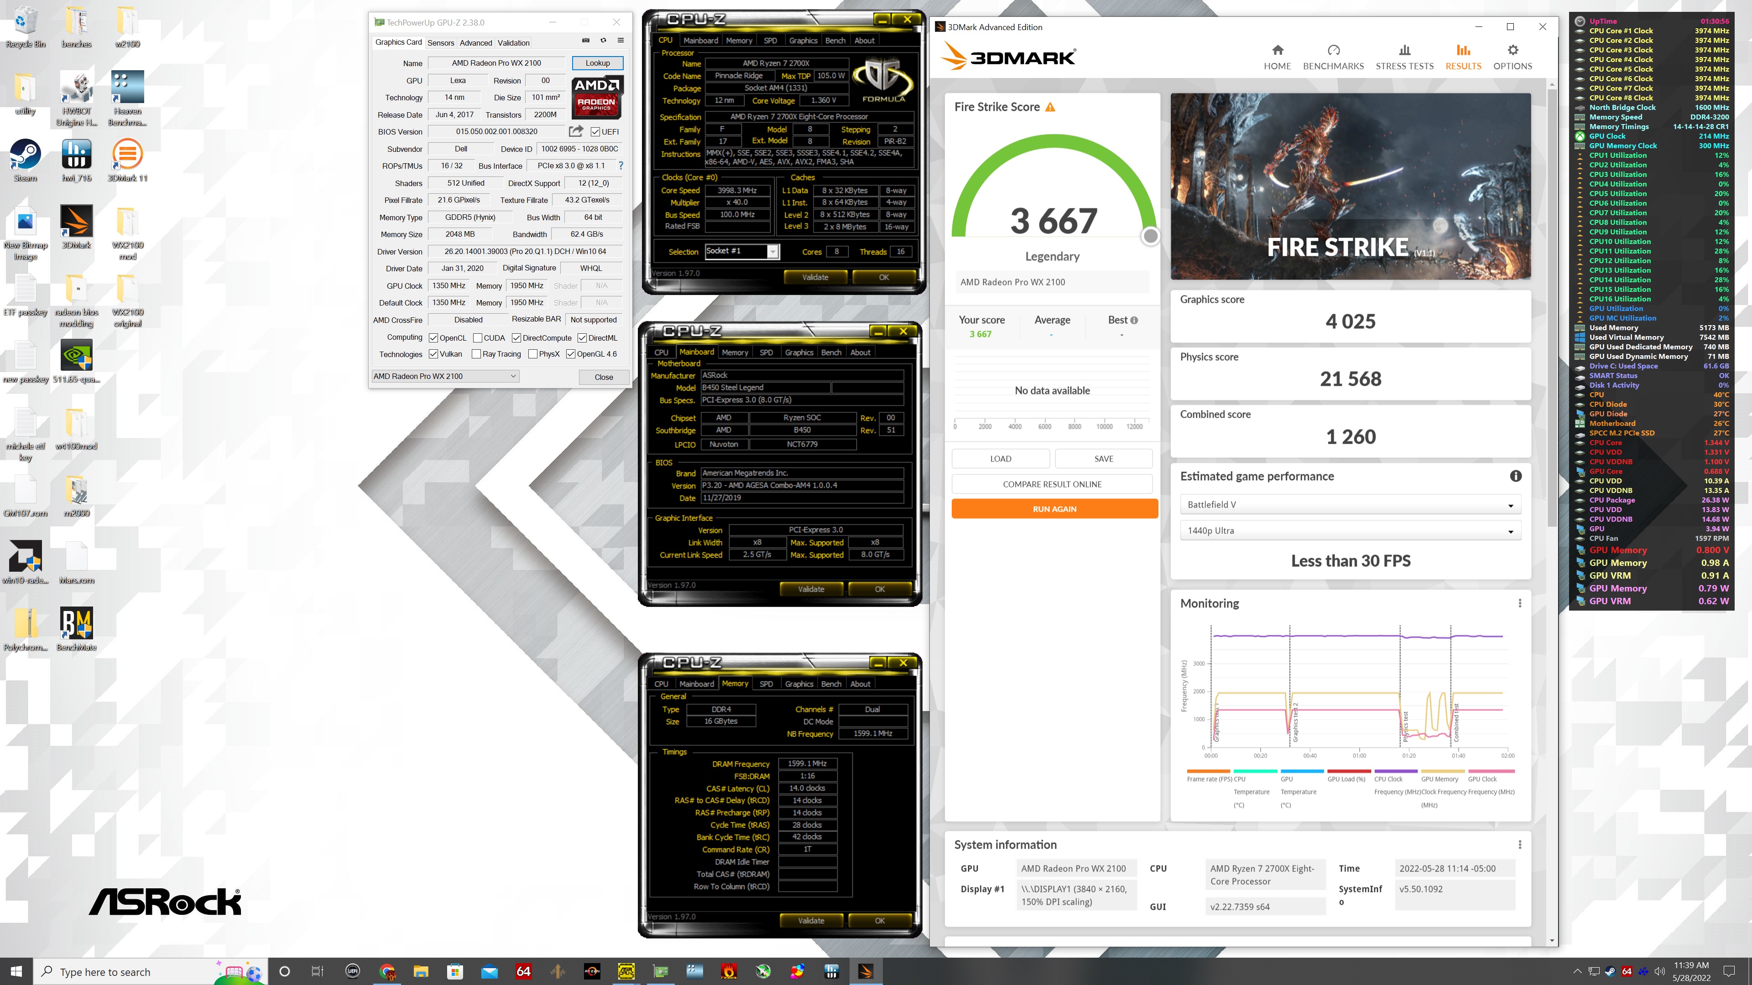Screen dimensions: 1752x985
Task: Open the 1440p Ultra resolution dropdown
Action: [1350, 530]
